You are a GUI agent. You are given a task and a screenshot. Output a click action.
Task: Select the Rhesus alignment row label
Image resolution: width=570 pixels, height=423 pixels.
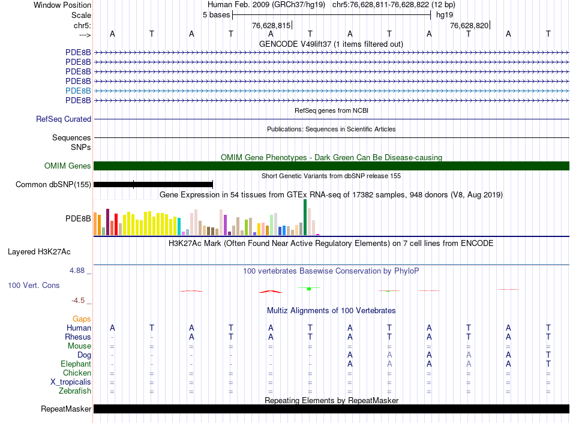pyautogui.click(x=78, y=337)
